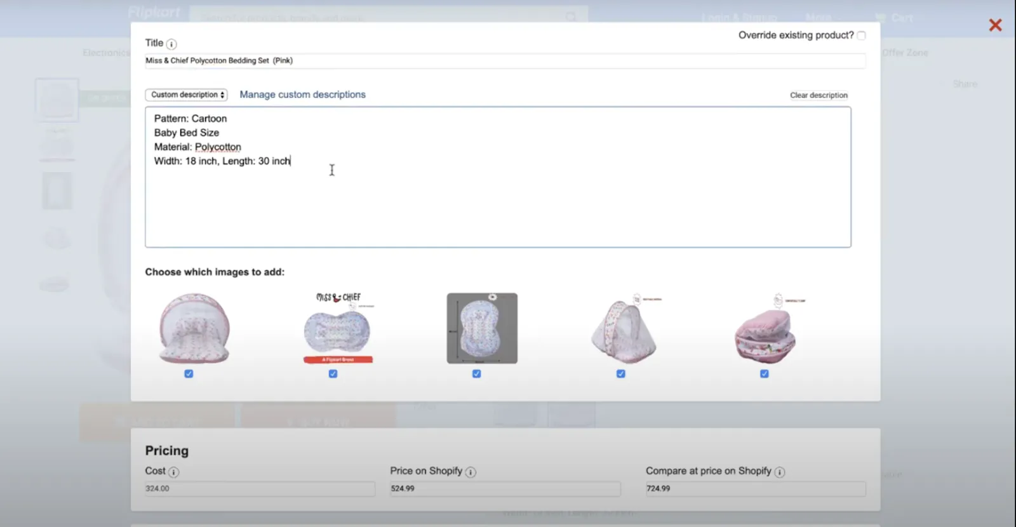This screenshot has width=1016, height=527.
Task: Uncheck the folded pink bedding image checkbox
Action: click(x=765, y=374)
